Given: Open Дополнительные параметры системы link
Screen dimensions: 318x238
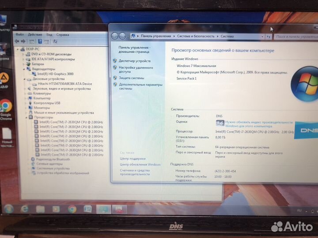Looking at the screenshot, I should coord(141,87).
